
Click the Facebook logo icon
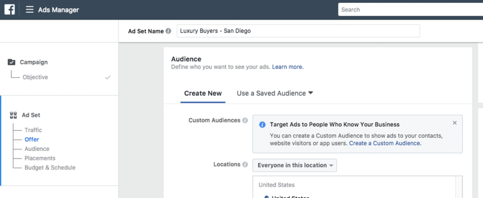coord(9,9)
